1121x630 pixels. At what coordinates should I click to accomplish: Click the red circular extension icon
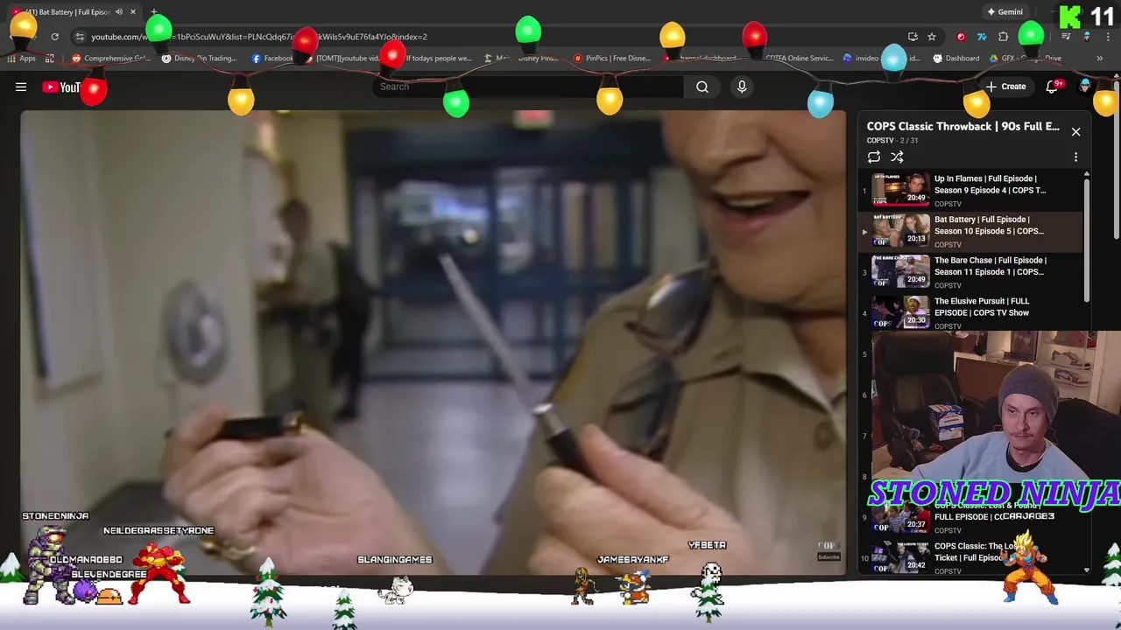pyautogui.click(x=961, y=37)
